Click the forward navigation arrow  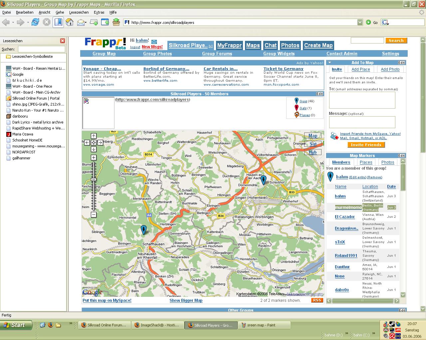click(21, 22)
